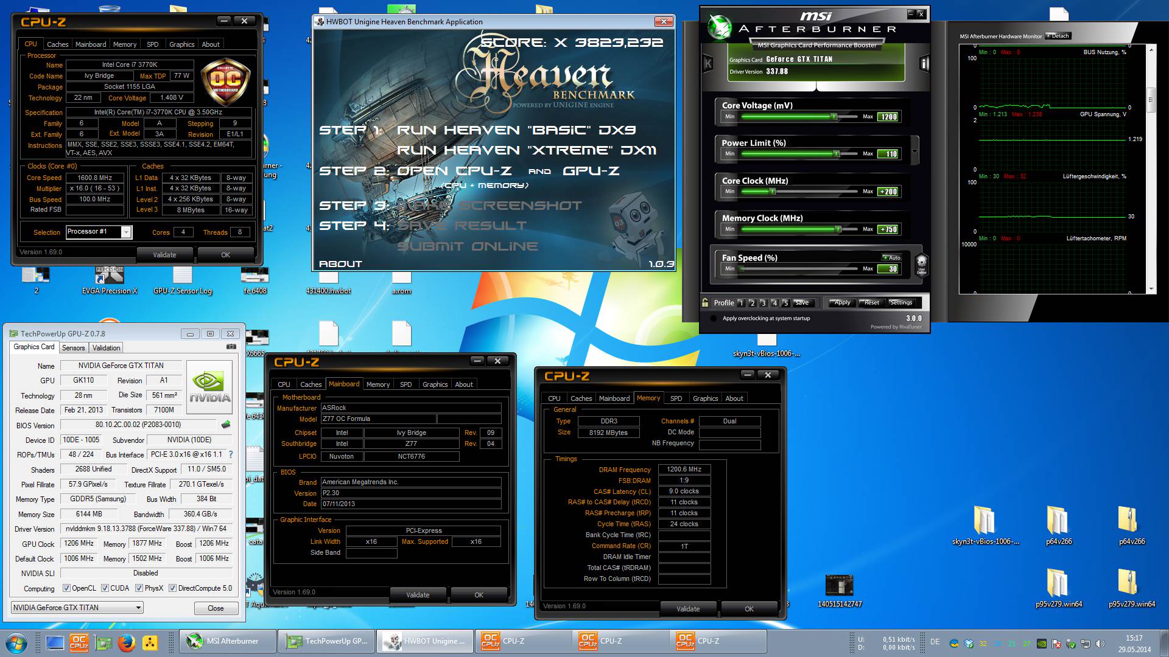Toggle the fan speed Auto button

tap(891, 257)
